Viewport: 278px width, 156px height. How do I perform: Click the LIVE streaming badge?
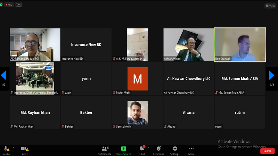click(x=18, y=5)
